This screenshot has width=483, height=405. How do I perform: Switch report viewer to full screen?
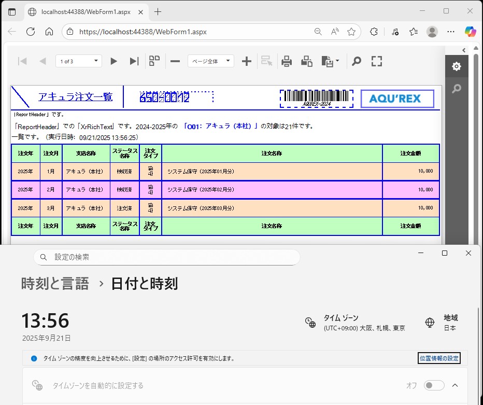point(377,61)
